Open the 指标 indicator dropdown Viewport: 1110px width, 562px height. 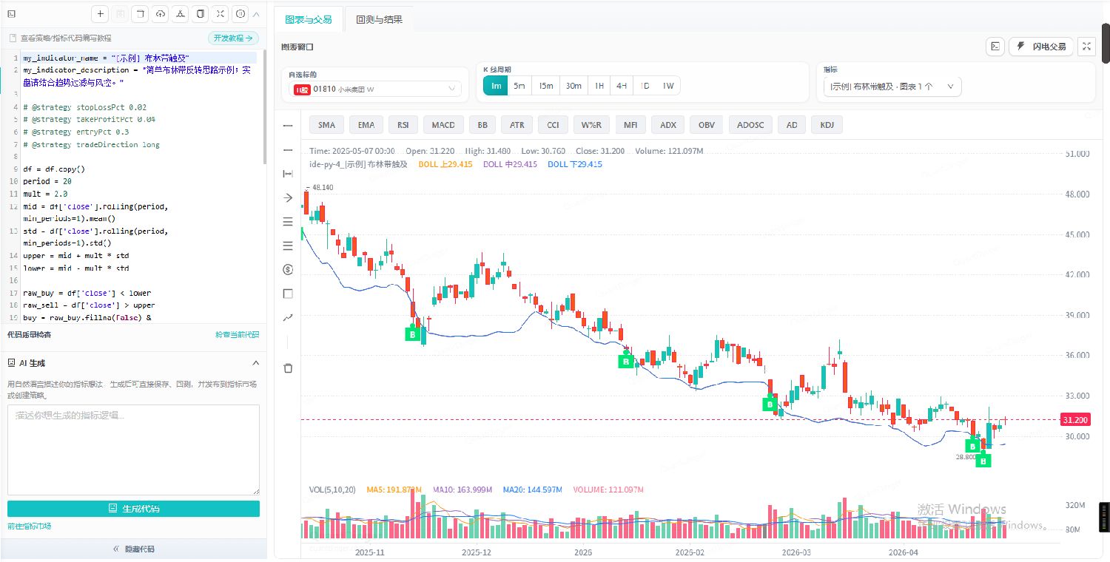(x=892, y=87)
